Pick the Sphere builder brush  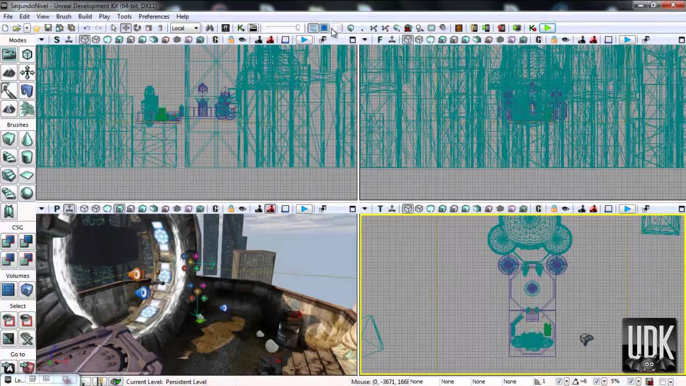pos(27,194)
